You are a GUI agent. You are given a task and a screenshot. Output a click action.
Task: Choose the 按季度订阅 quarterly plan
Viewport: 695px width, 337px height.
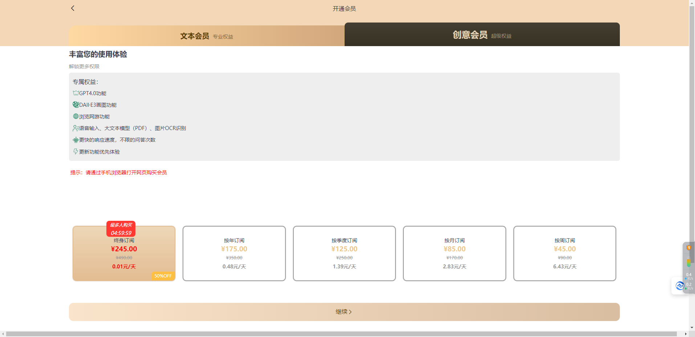pos(344,253)
